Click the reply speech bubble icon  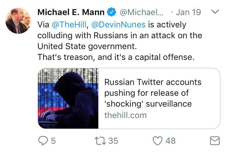[x=43, y=141]
